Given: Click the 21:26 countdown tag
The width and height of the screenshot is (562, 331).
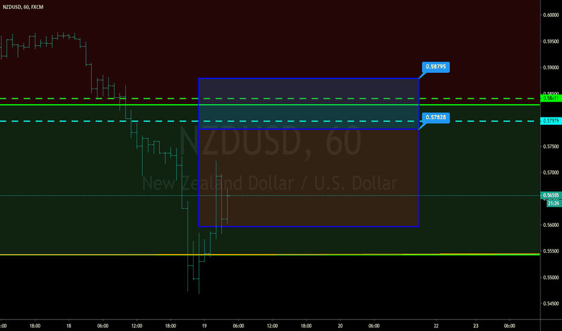Looking at the screenshot, I should [x=554, y=203].
